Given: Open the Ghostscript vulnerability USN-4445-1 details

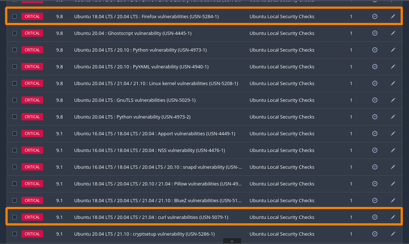Looking at the screenshot, I should point(133,33).
